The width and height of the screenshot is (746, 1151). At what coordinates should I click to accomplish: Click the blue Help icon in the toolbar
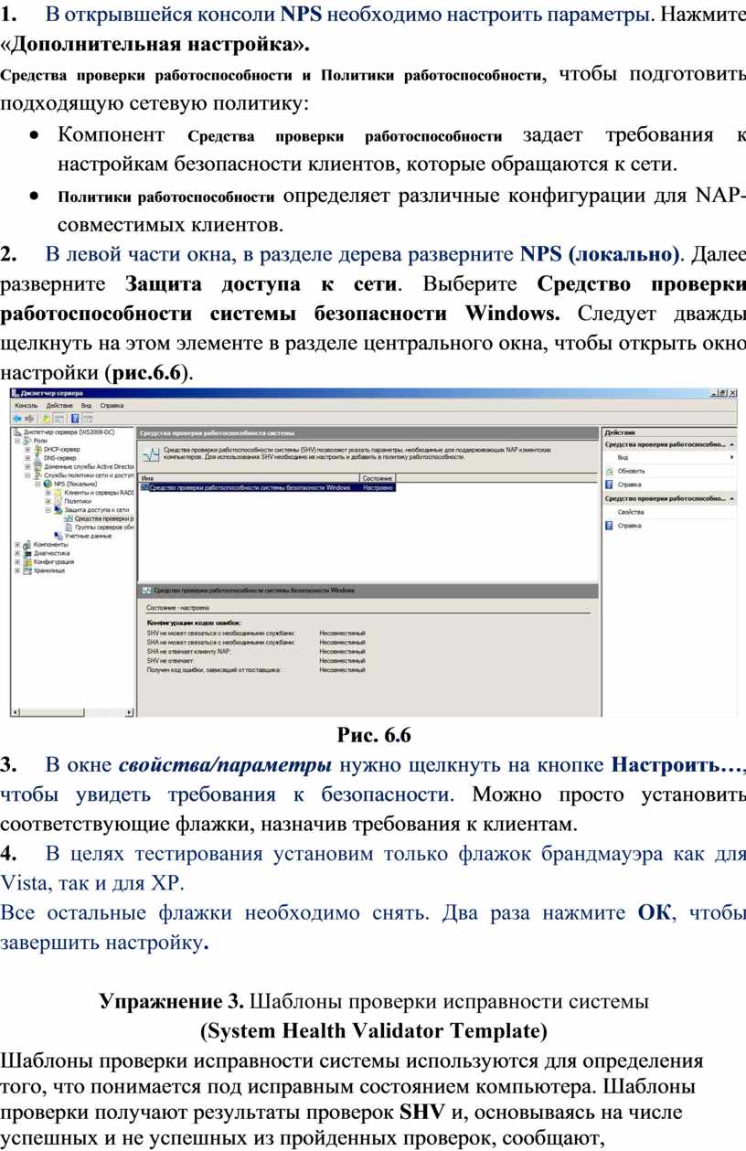tap(73, 417)
